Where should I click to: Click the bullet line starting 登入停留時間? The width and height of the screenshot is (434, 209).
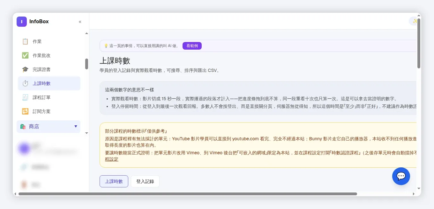click(264, 107)
